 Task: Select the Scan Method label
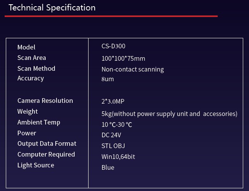point(36,68)
